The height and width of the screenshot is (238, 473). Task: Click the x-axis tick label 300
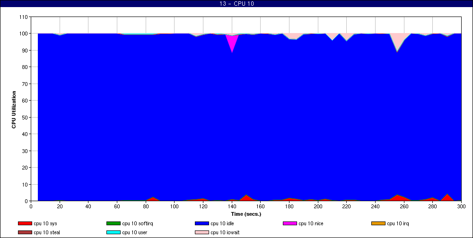tap(461, 206)
